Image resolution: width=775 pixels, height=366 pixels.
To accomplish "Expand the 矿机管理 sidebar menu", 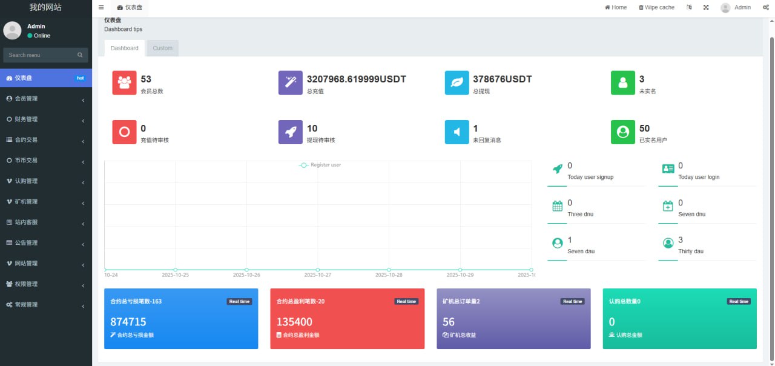I will point(45,202).
